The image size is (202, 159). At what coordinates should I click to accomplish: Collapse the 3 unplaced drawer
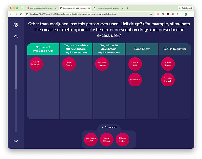(x=109, y=127)
